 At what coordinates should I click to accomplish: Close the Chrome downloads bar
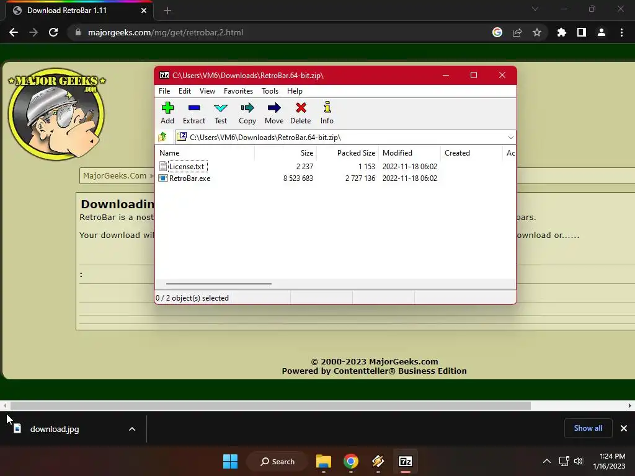pos(624,428)
